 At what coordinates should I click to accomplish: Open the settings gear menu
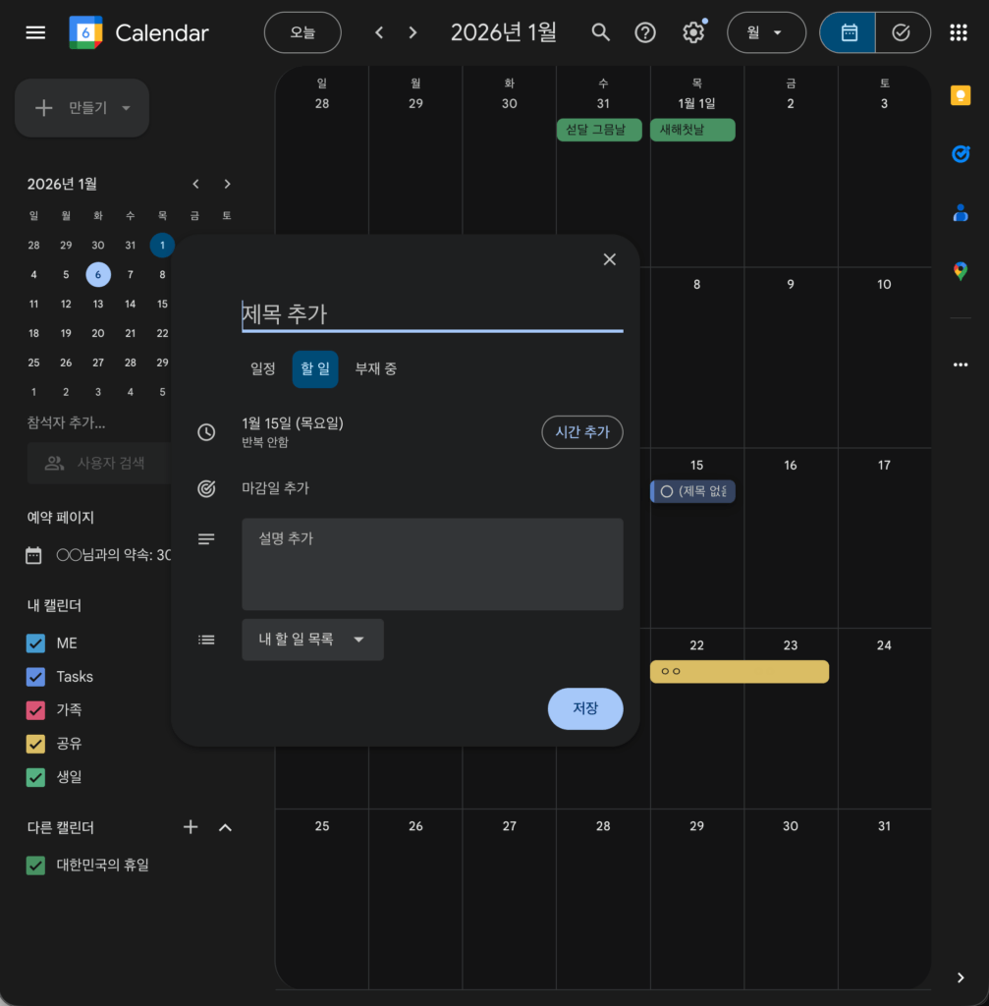693,32
